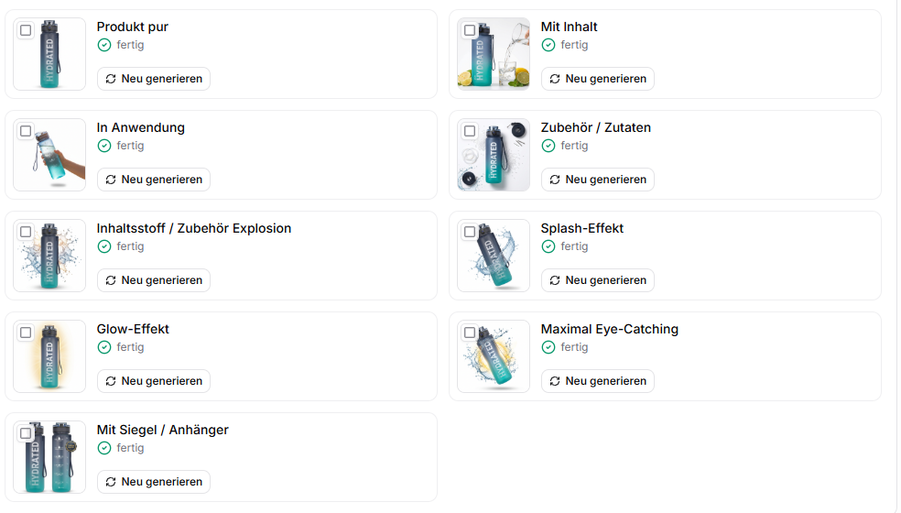Screen dimensions: 901x513
Task: Open the Zubehör / Zutaten bottle thumbnail
Action: click(x=494, y=155)
